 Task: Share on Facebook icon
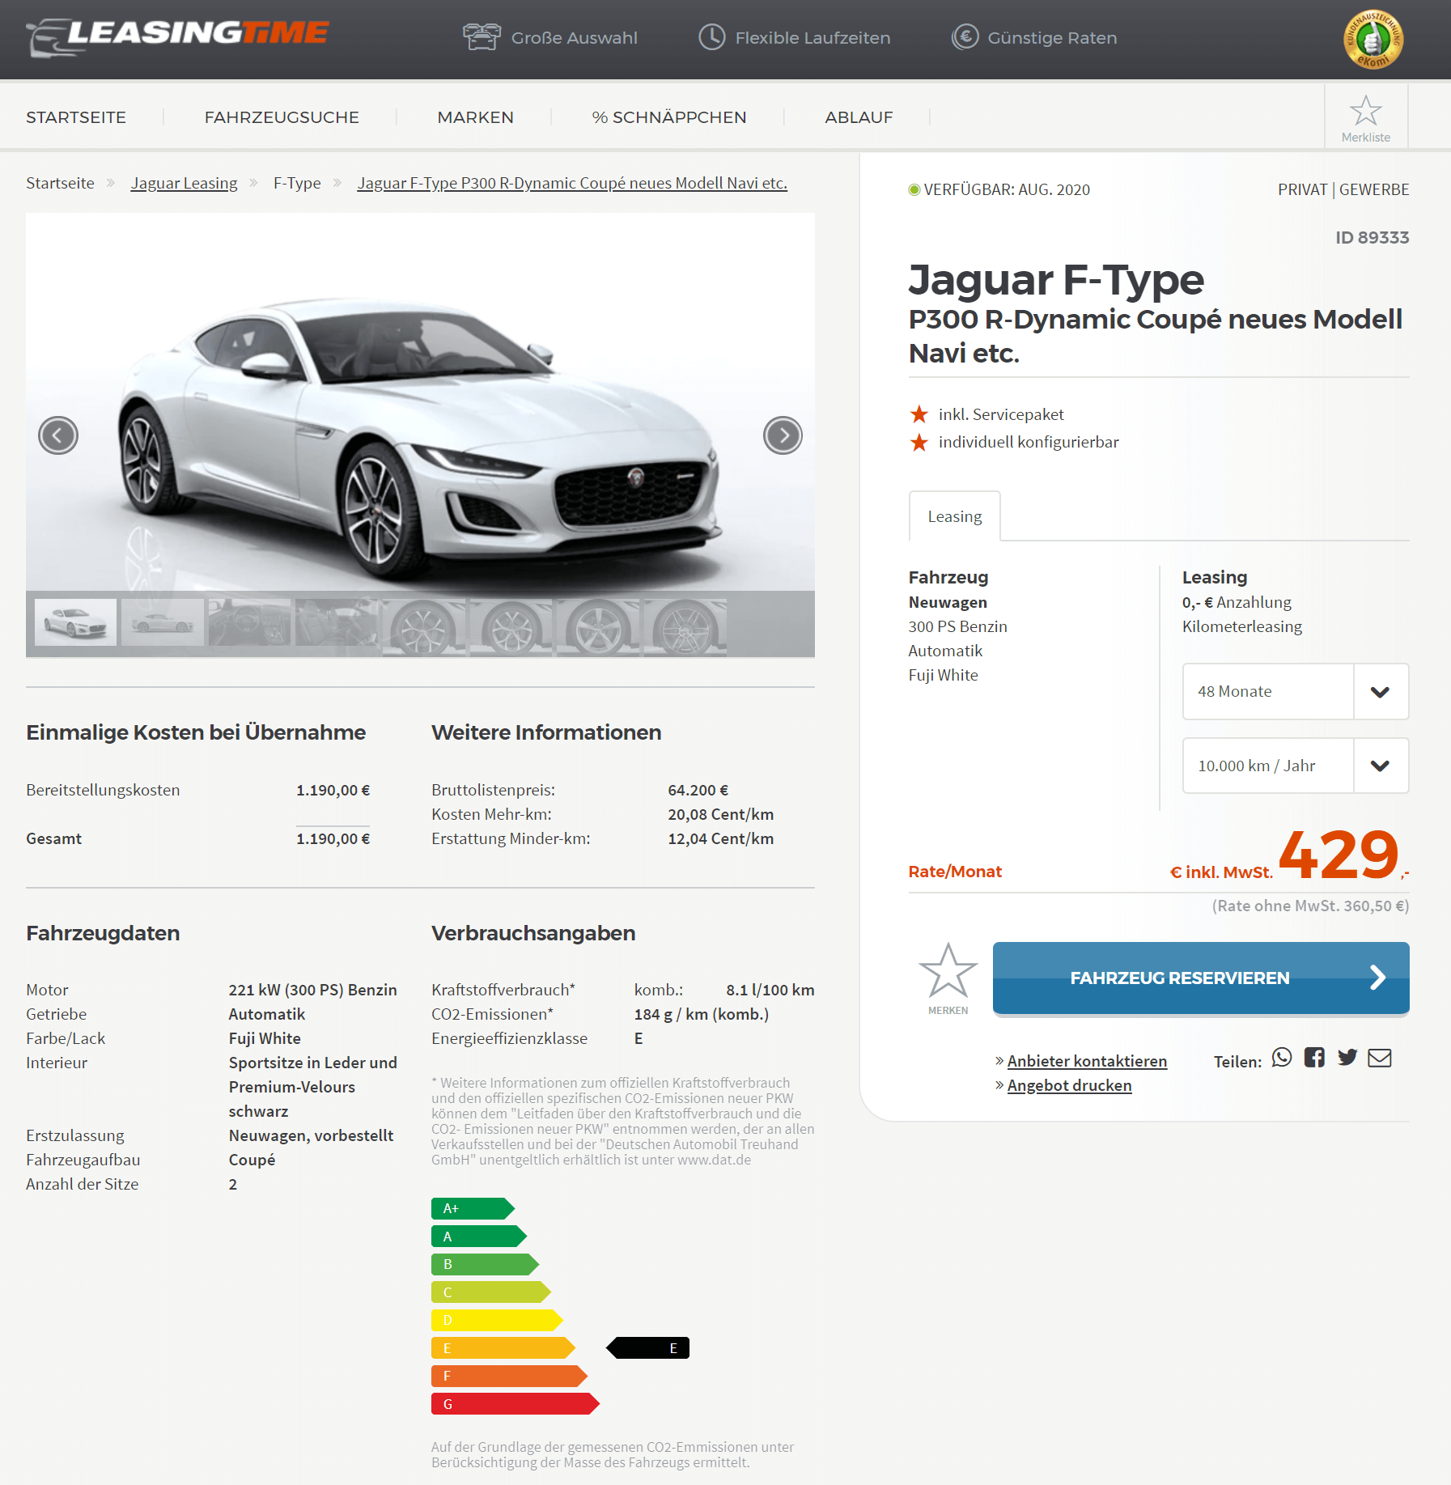pyautogui.click(x=1314, y=1058)
